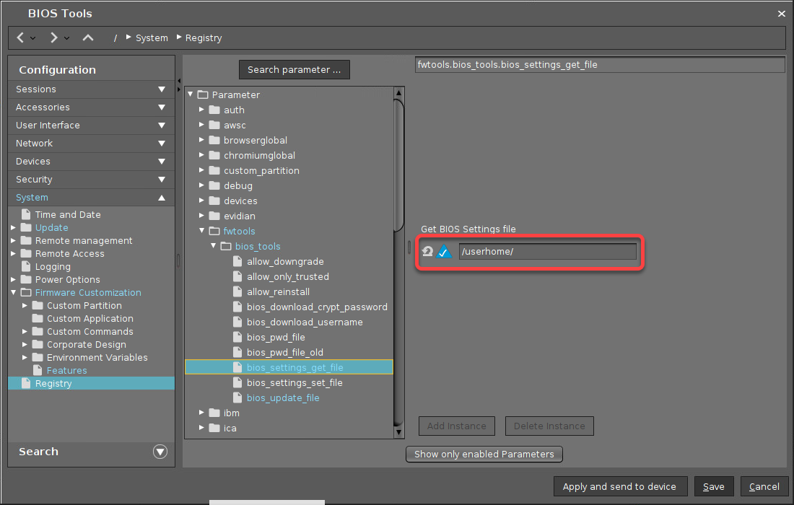Collapse the bios_tools tree node
This screenshot has width=794, height=505.
pos(214,246)
